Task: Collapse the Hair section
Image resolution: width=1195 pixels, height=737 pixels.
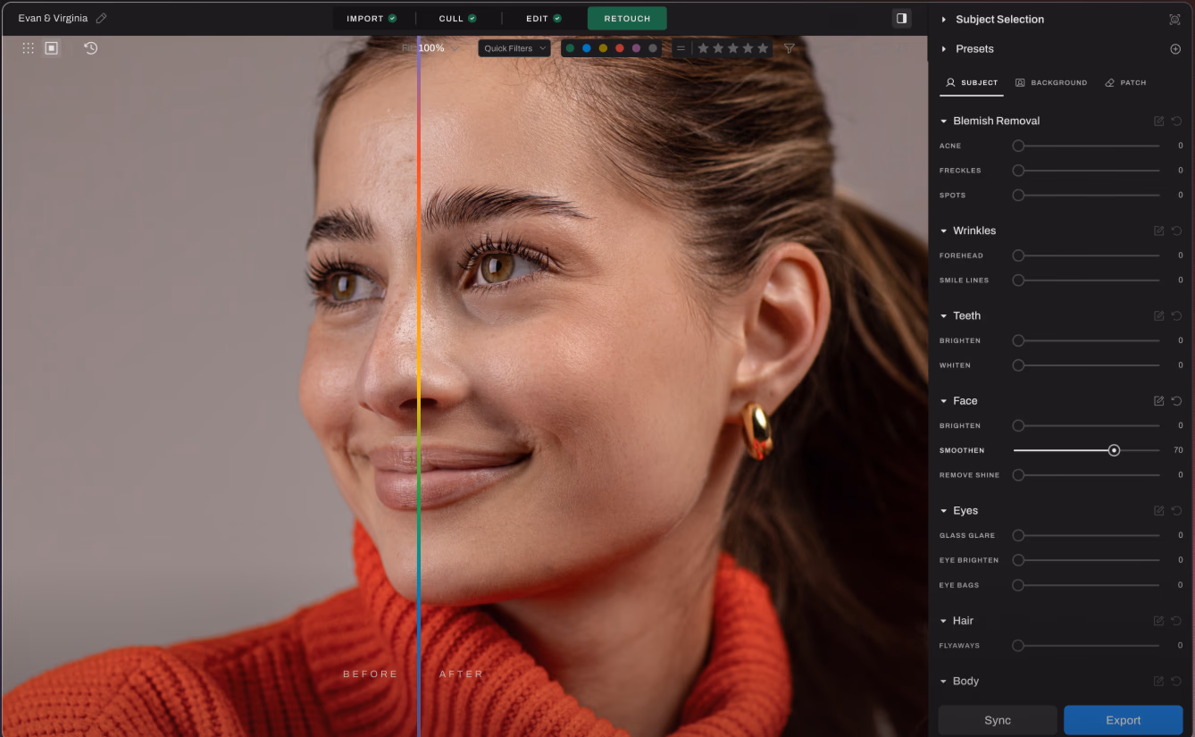Action: pyautogui.click(x=944, y=621)
